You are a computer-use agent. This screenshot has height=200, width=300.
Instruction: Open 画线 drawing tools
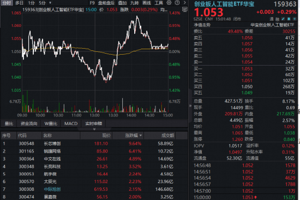pos(147,3)
